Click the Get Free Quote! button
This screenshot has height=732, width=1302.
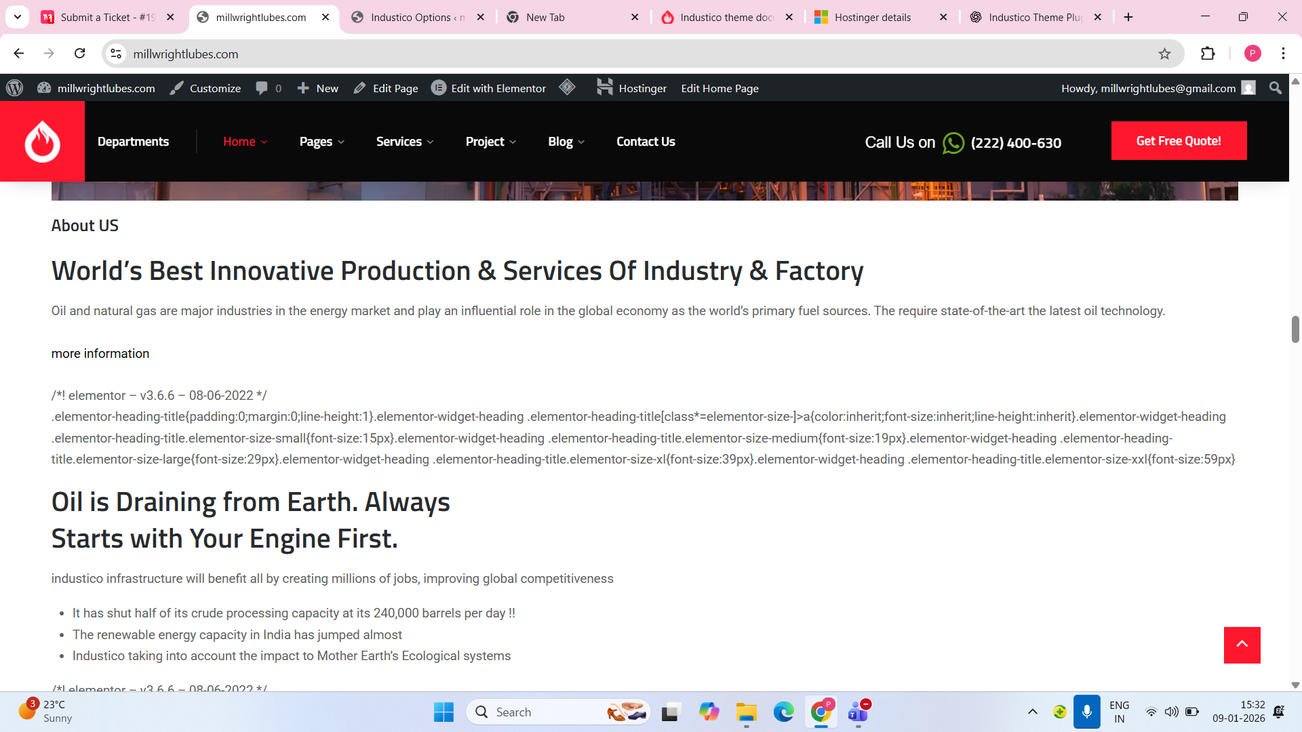point(1179,141)
